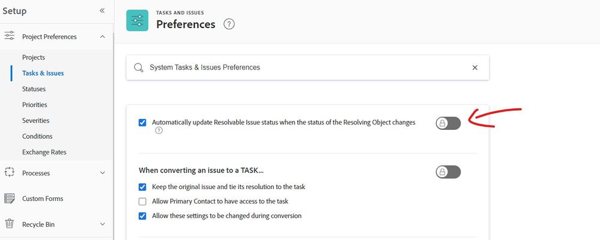Expand the Processes section

click(x=102, y=173)
